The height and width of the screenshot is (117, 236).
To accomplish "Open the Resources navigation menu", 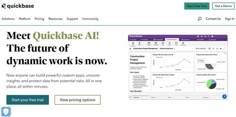I will pyautogui.click(x=55, y=19).
